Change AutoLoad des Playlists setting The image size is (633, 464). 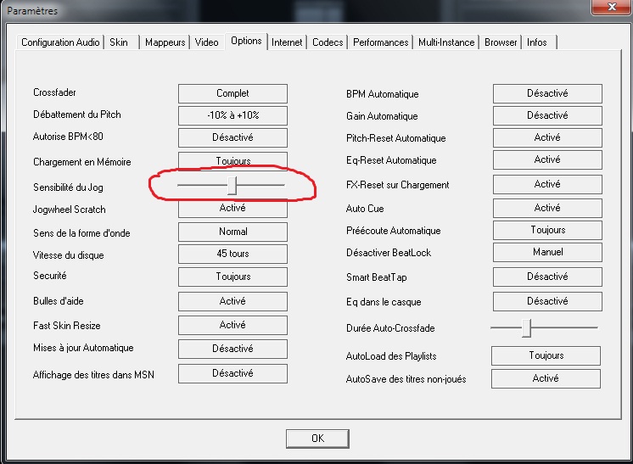pyautogui.click(x=546, y=356)
